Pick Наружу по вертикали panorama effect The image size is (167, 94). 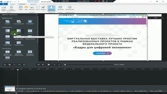30,53
